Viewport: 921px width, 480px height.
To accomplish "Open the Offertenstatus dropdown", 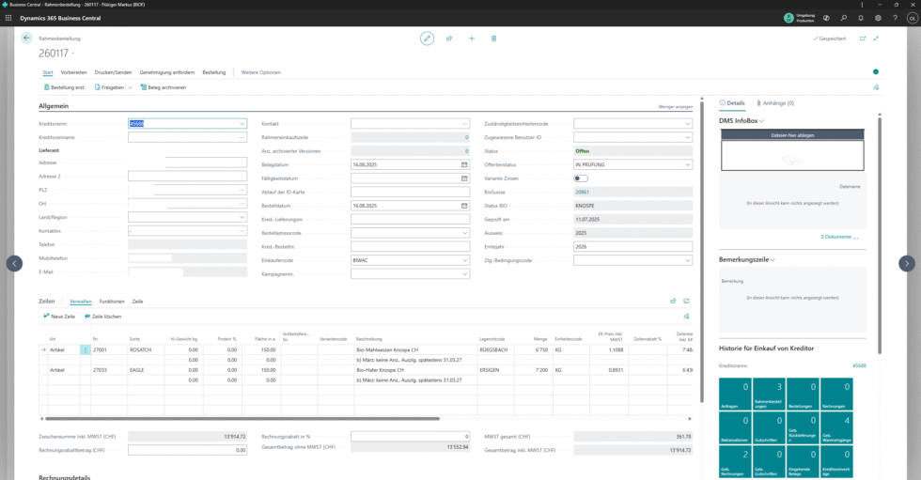I will click(687, 164).
